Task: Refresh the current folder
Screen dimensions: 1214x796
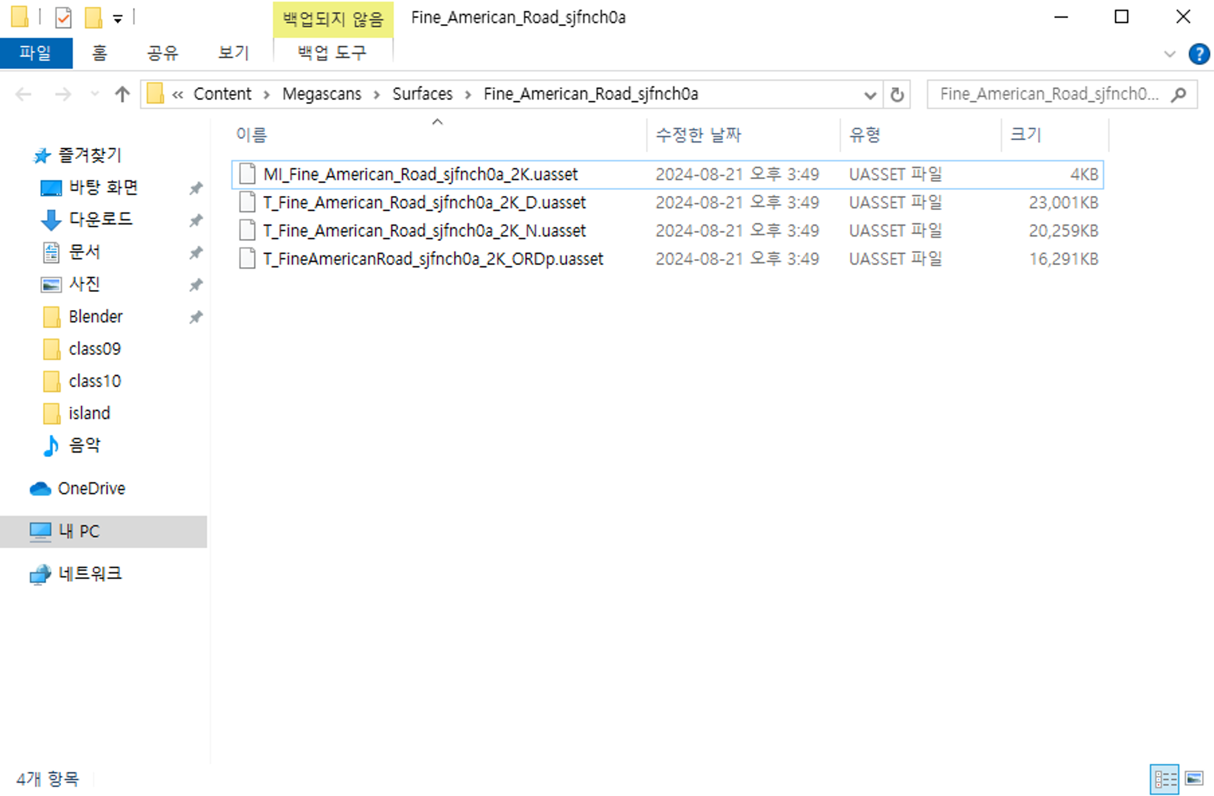Action: click(x=897, y=95)
